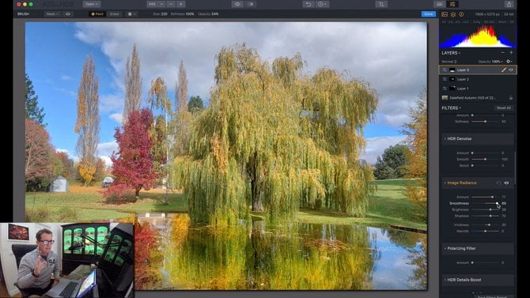Toggle the presets panel icon
530x298 pixels.
click(x=439, y=4)
